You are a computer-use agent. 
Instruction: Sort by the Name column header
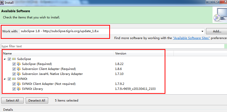[58, 53]
